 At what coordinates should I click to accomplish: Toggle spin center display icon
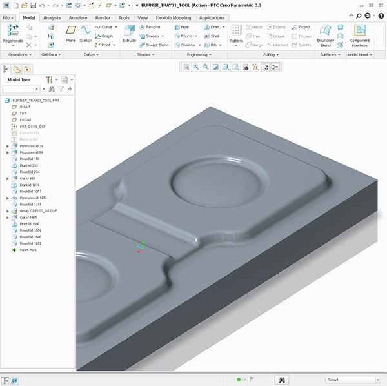click(x=275, y=67)
